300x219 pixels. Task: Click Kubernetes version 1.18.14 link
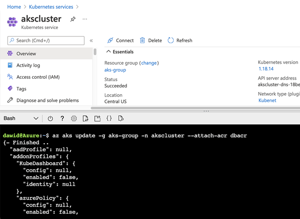click(266, 69)
